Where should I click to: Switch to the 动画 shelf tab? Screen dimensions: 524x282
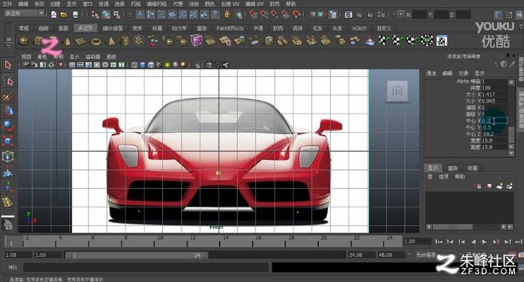tap(156, 28)
